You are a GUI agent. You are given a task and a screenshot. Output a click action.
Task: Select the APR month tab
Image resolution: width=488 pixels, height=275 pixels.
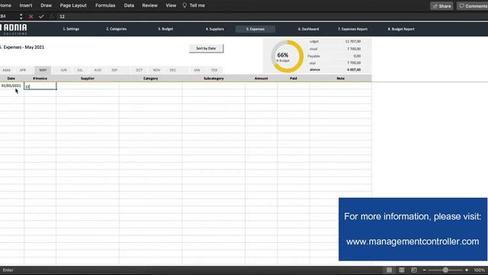(23, 70)
